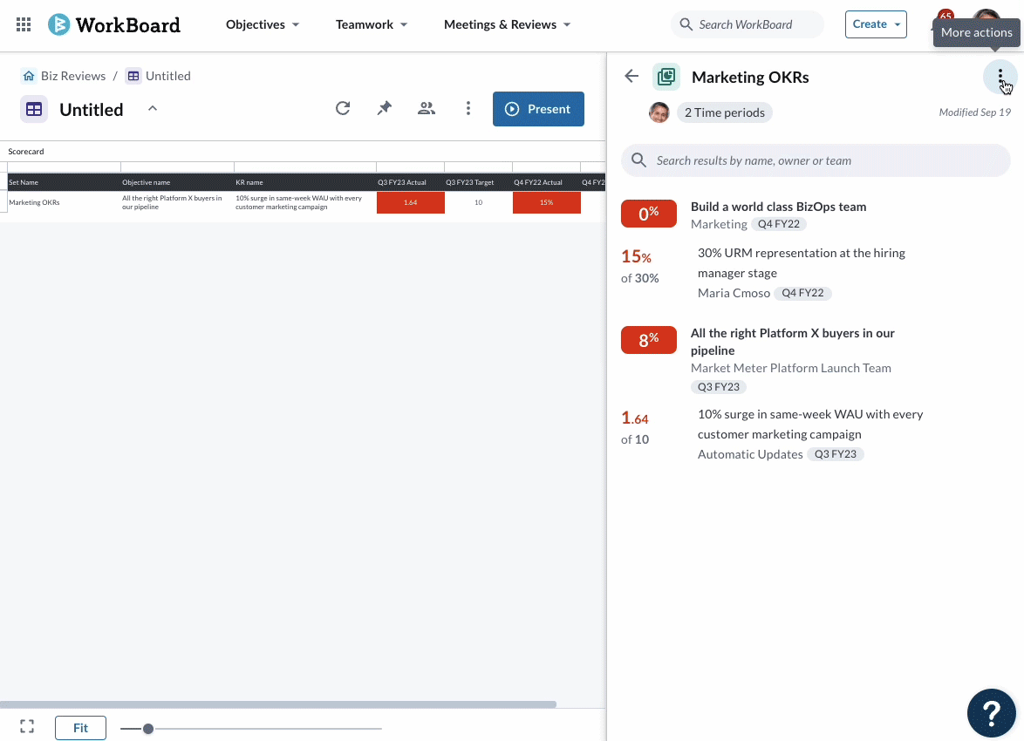Open 10% surge in same-week WAU key result
This screenshot has height=741, width=1024.
(810, 424)
